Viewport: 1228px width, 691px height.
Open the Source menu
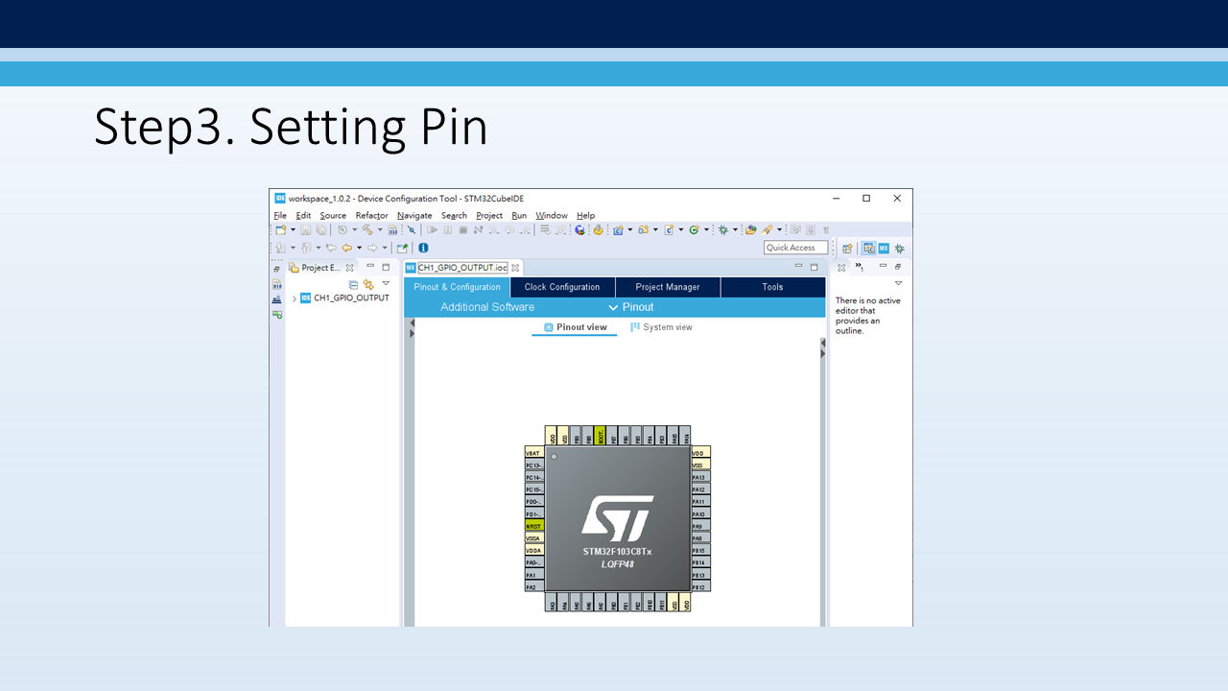point(333,216)
